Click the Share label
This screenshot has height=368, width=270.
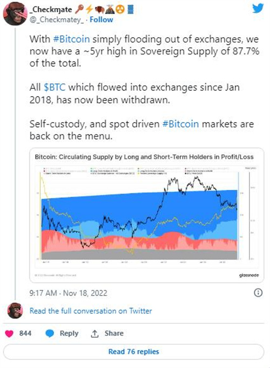tap(114, 333)
